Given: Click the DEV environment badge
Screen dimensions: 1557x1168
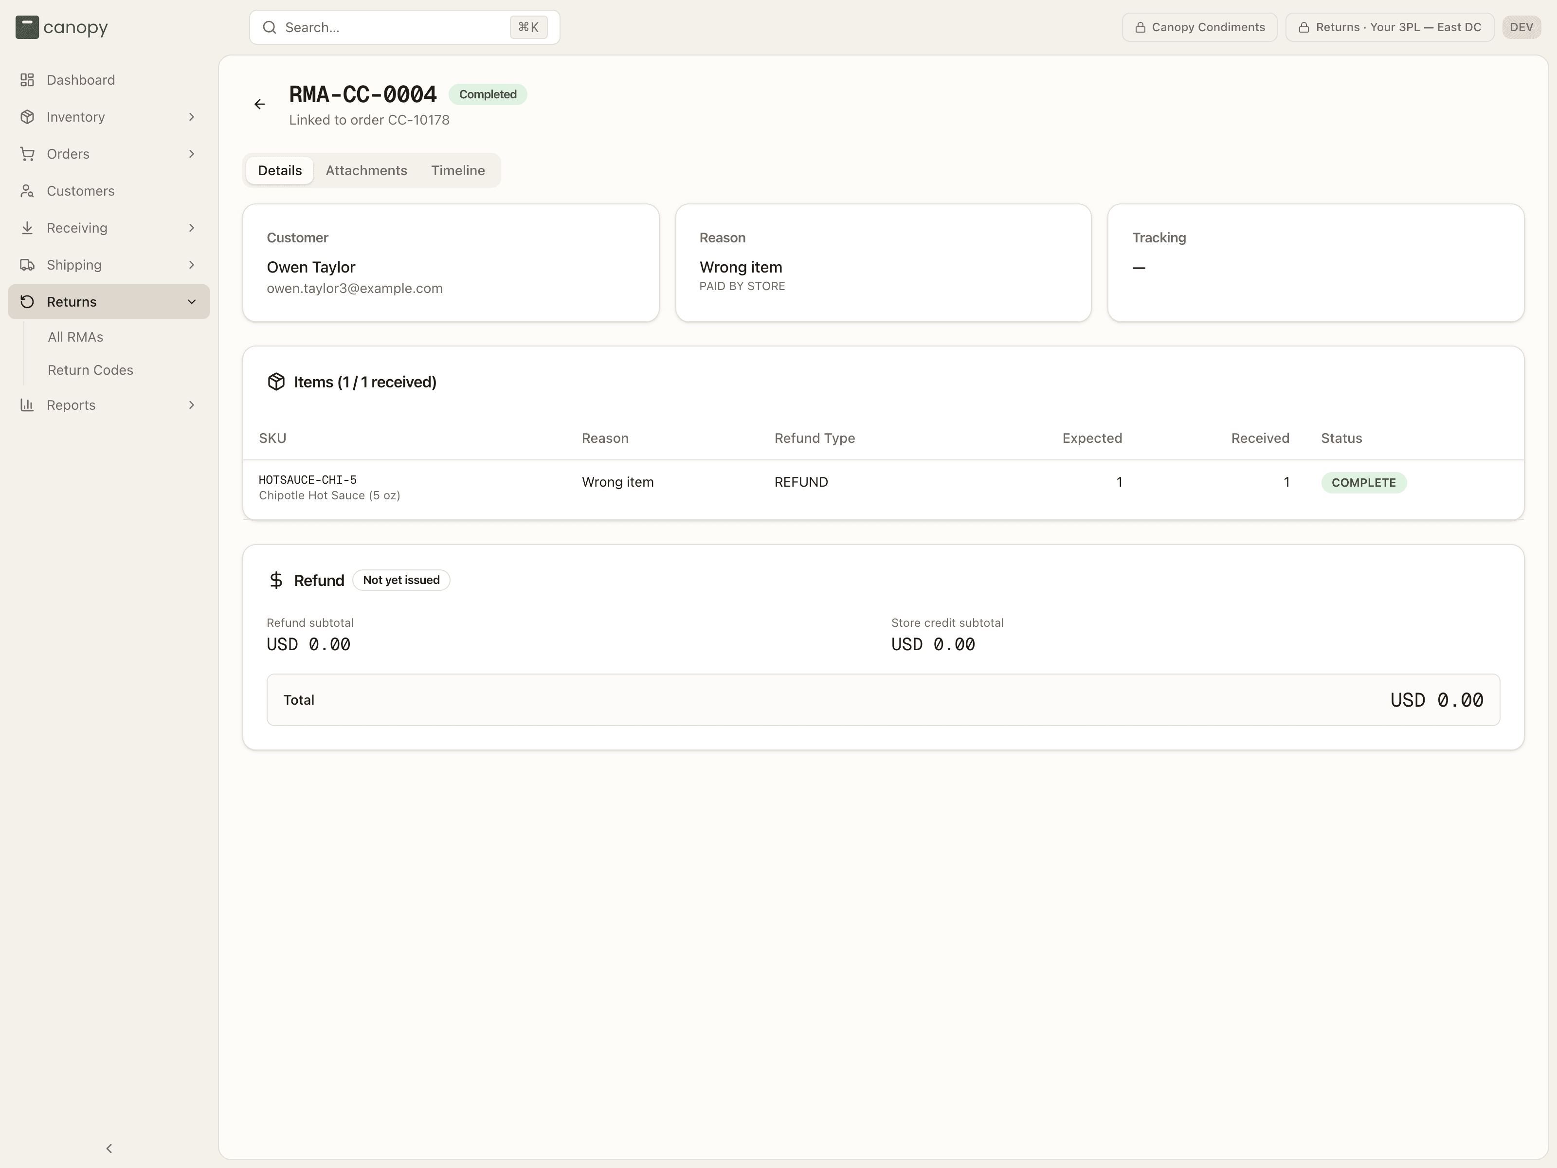Looking at the screenshot, I should 1521,27.
